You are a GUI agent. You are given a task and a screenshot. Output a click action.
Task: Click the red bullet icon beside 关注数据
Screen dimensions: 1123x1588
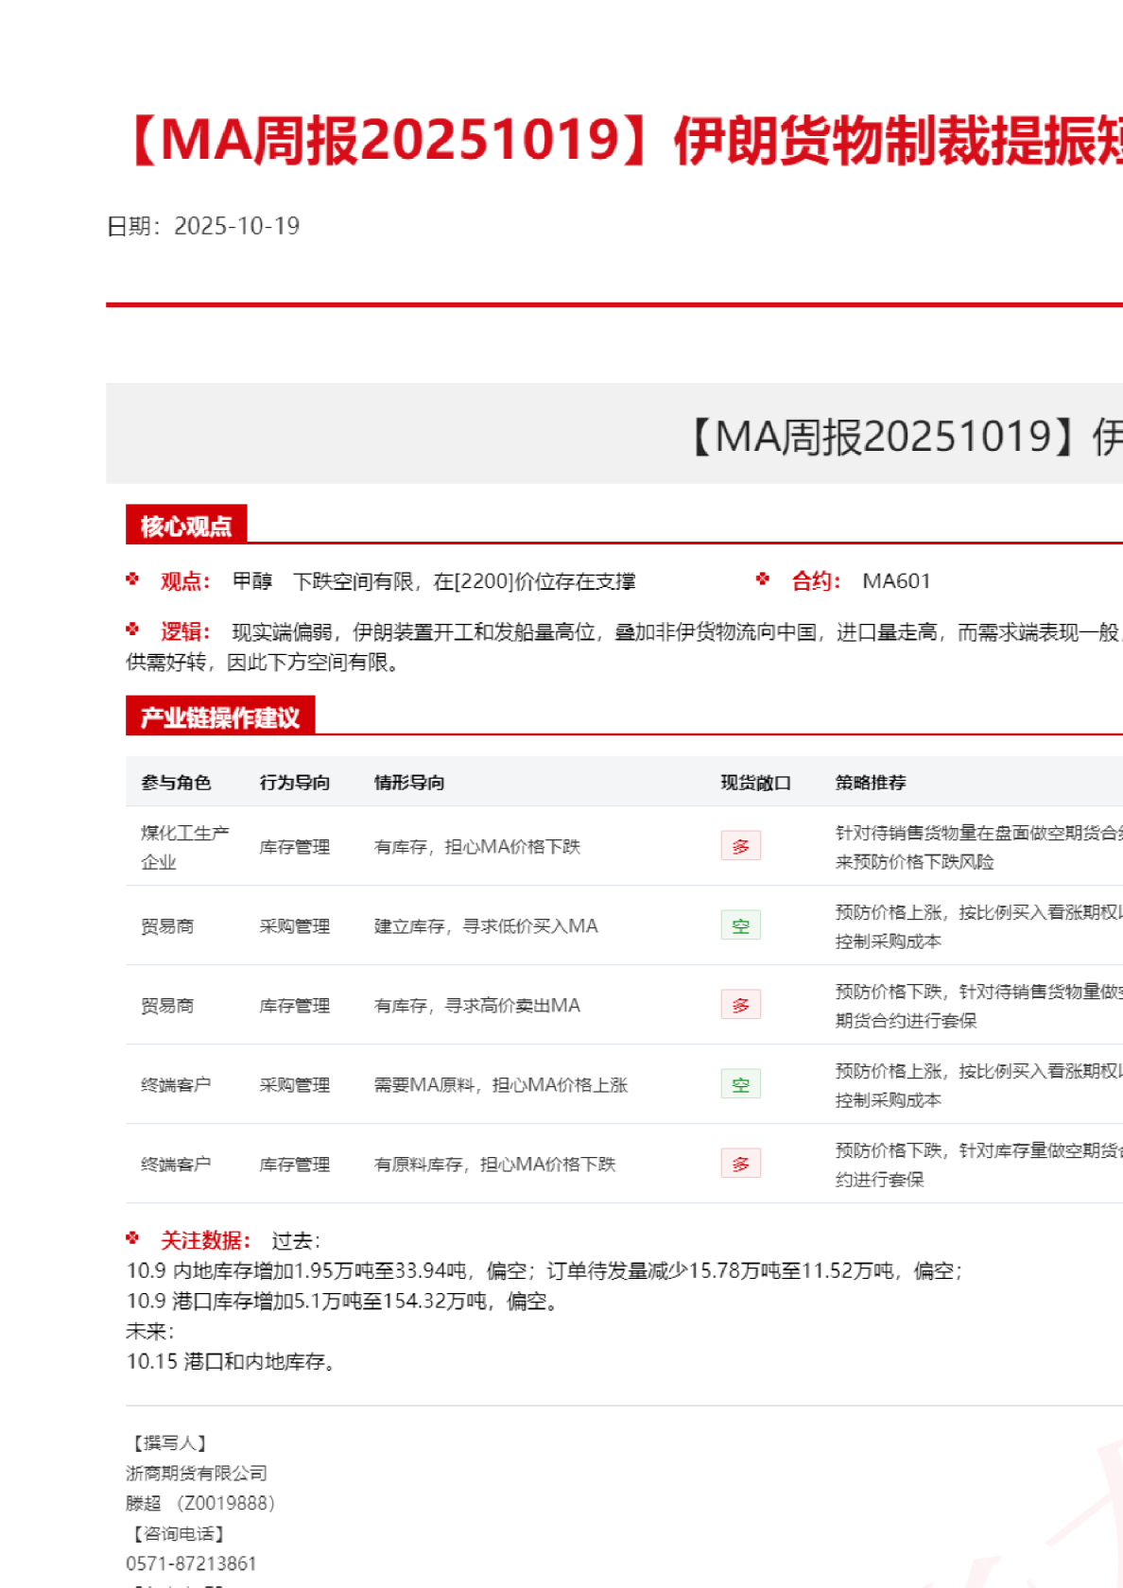pos(132,1238)
